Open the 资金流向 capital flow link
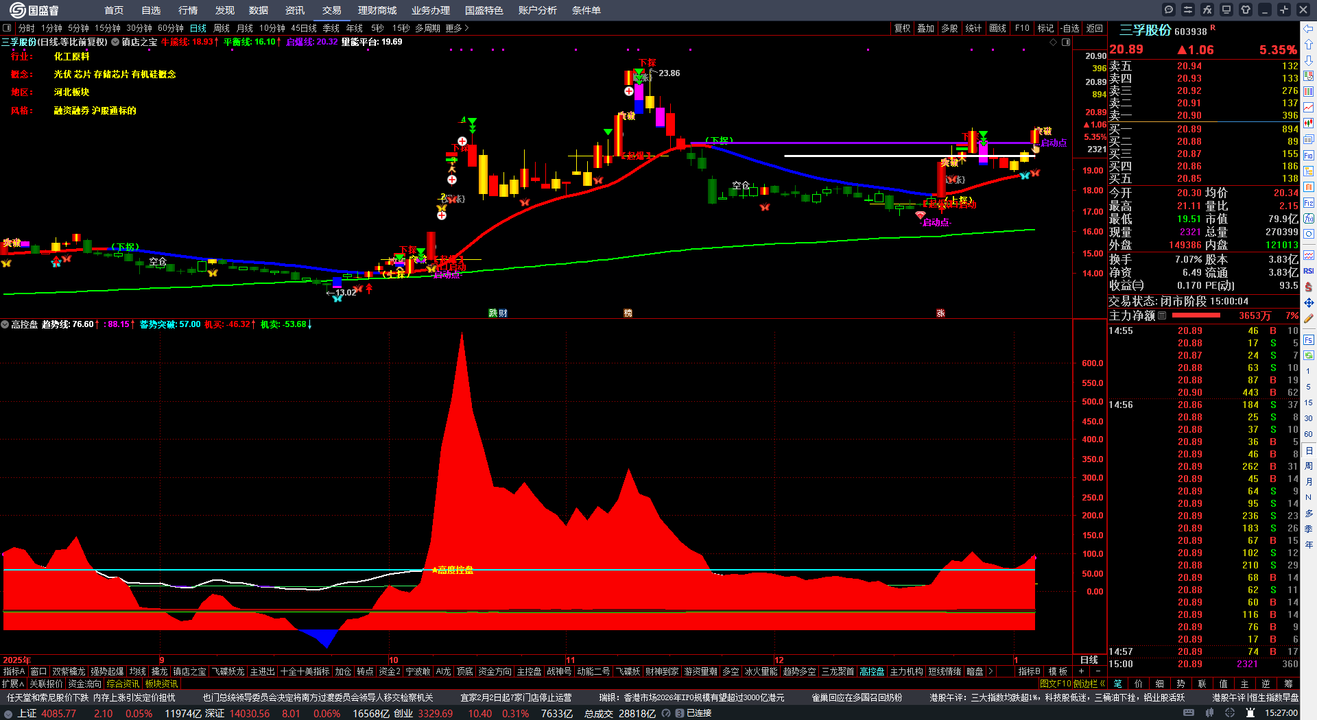 [x=84, y=684]
